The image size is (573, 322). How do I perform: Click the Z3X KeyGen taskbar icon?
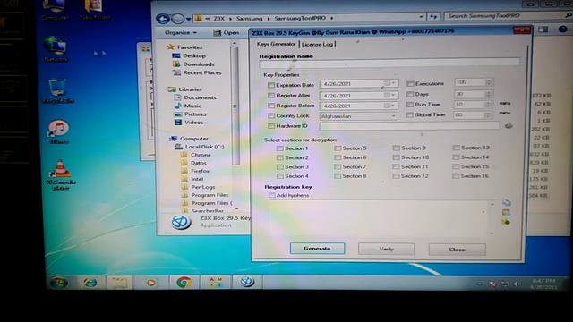click(x=247, y=282)
